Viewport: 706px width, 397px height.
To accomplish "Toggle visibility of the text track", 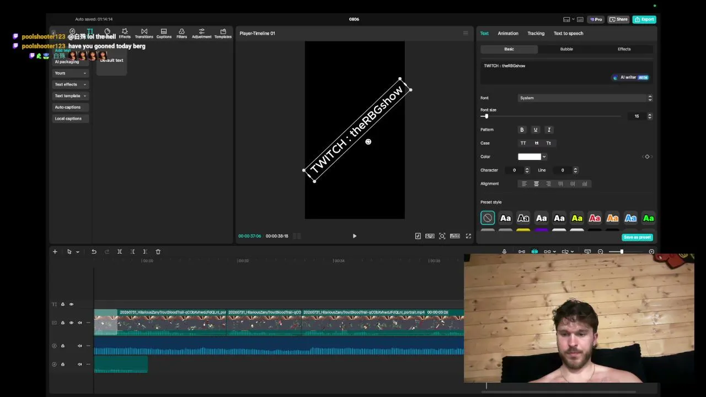I will pyautogui.click(x=71, y=304).
